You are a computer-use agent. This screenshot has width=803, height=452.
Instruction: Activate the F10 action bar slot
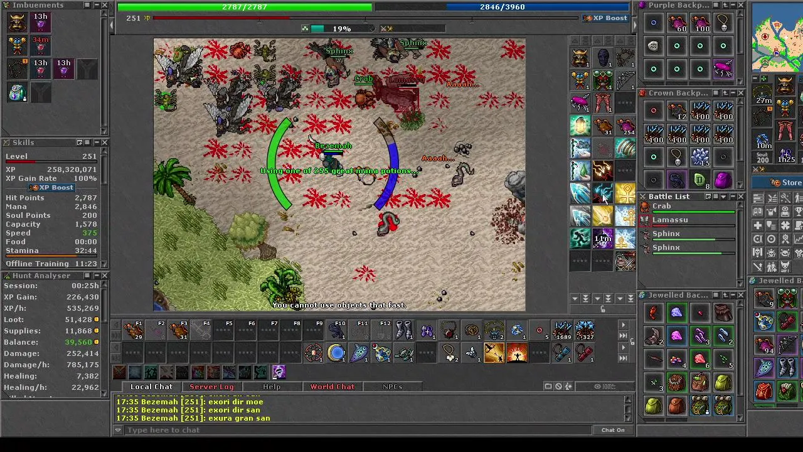pyautogui.click(x=337, y=330)
